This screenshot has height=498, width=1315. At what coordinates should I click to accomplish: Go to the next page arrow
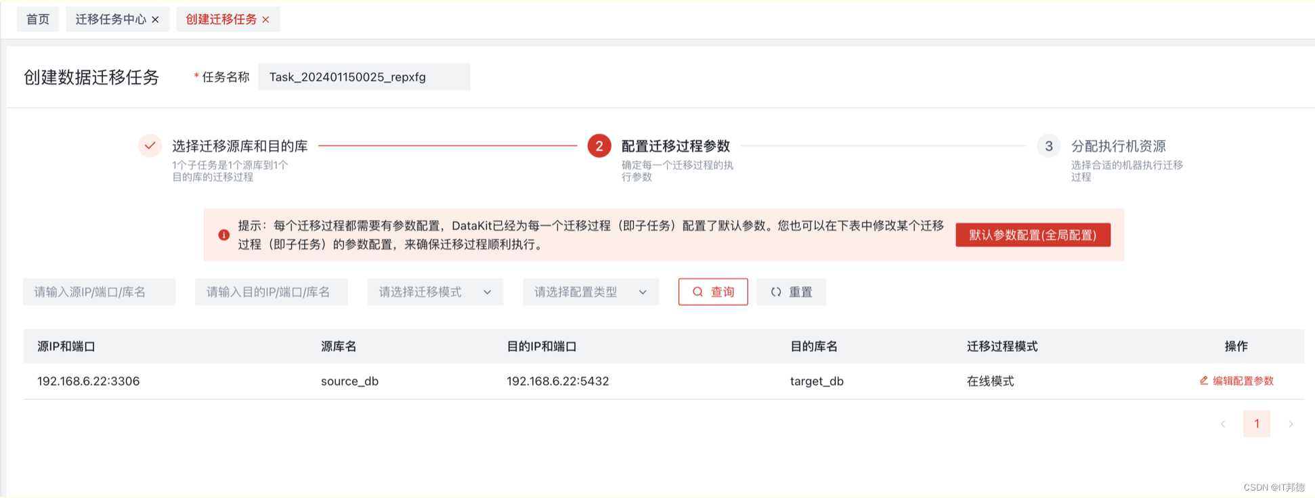(x=1291, y=424)
